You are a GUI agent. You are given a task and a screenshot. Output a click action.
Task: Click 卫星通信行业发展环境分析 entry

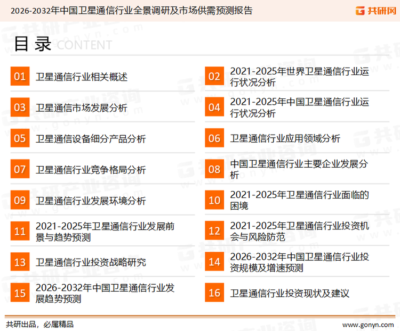pyautogui.click(x=91, y=201)
